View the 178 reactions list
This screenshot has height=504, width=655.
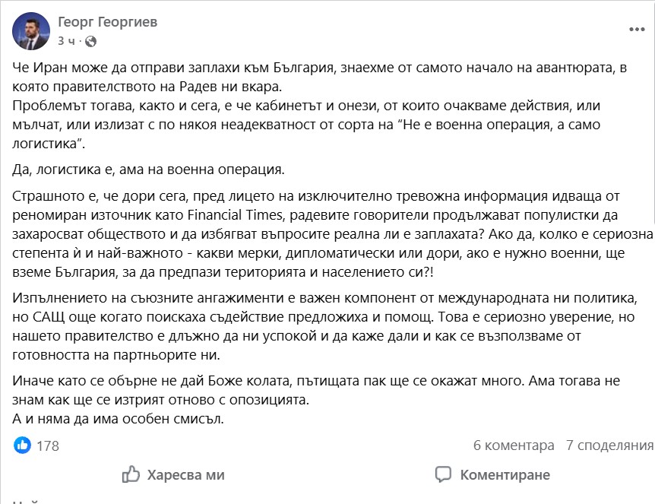point(48,446)
